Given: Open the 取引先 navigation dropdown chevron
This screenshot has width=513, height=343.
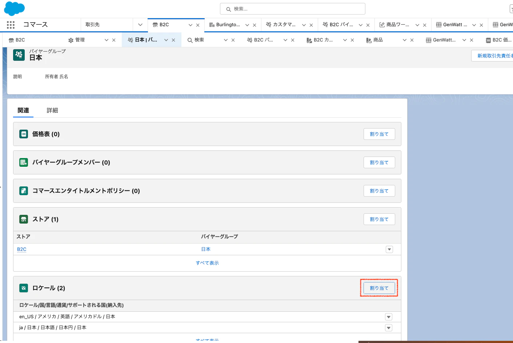Looking at the screenshot, I should [x=140, y=25].
